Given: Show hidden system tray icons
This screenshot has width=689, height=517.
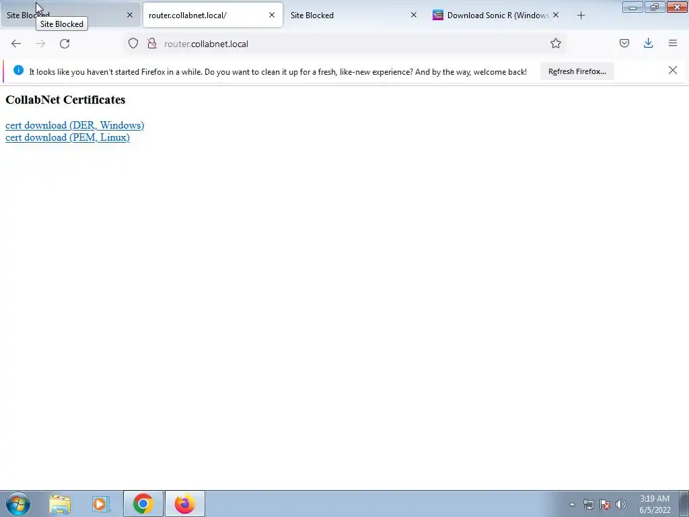Looking at the screenshot, I should tap(572, 504).
